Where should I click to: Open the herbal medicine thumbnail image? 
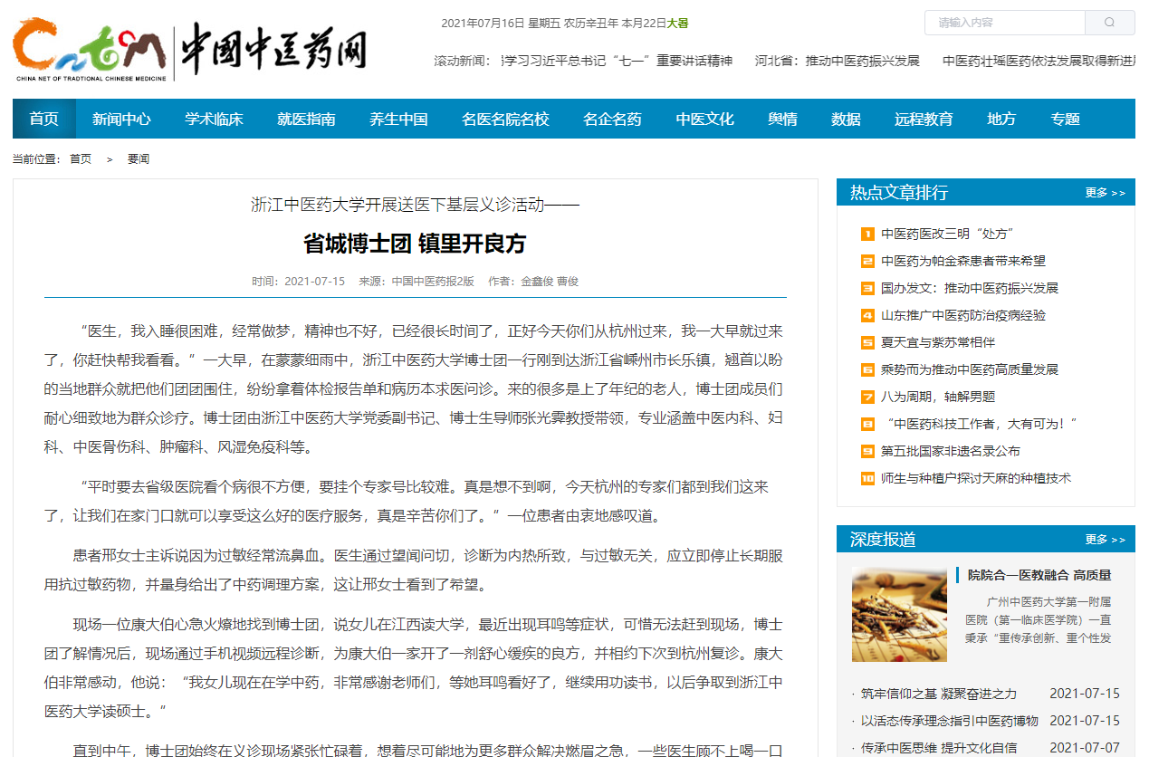pyautogui.click(x=899, y=614)
